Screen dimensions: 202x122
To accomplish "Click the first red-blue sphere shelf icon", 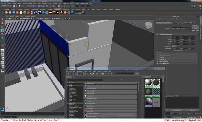I will tap(6, 12).
